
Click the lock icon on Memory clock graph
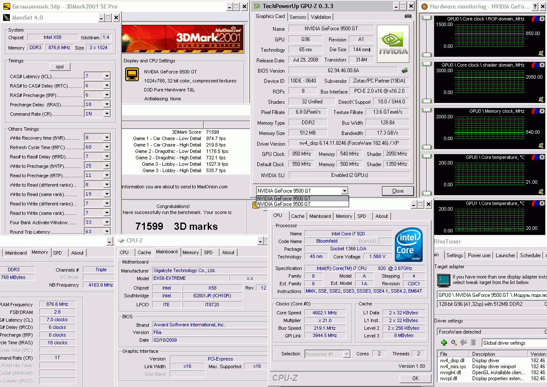coord(541,145)
